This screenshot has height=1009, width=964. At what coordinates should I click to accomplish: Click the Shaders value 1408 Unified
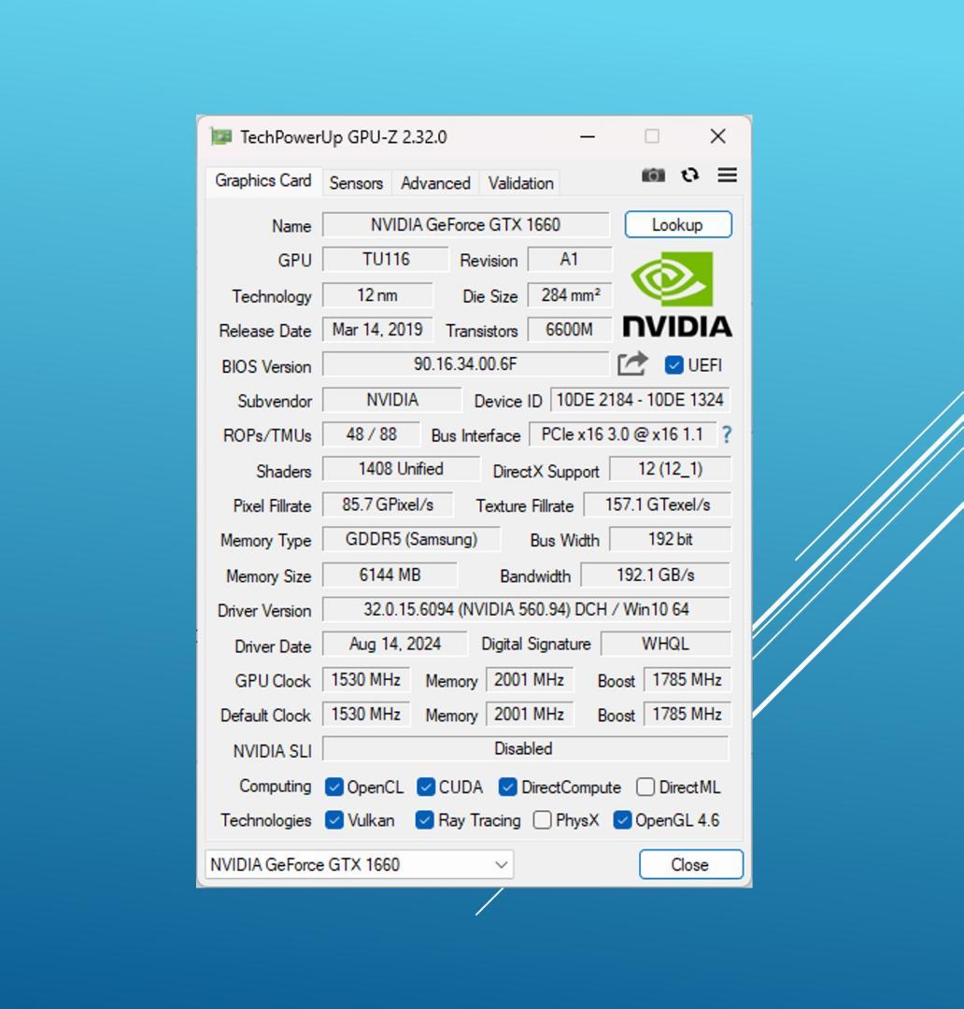pos(401,469)
